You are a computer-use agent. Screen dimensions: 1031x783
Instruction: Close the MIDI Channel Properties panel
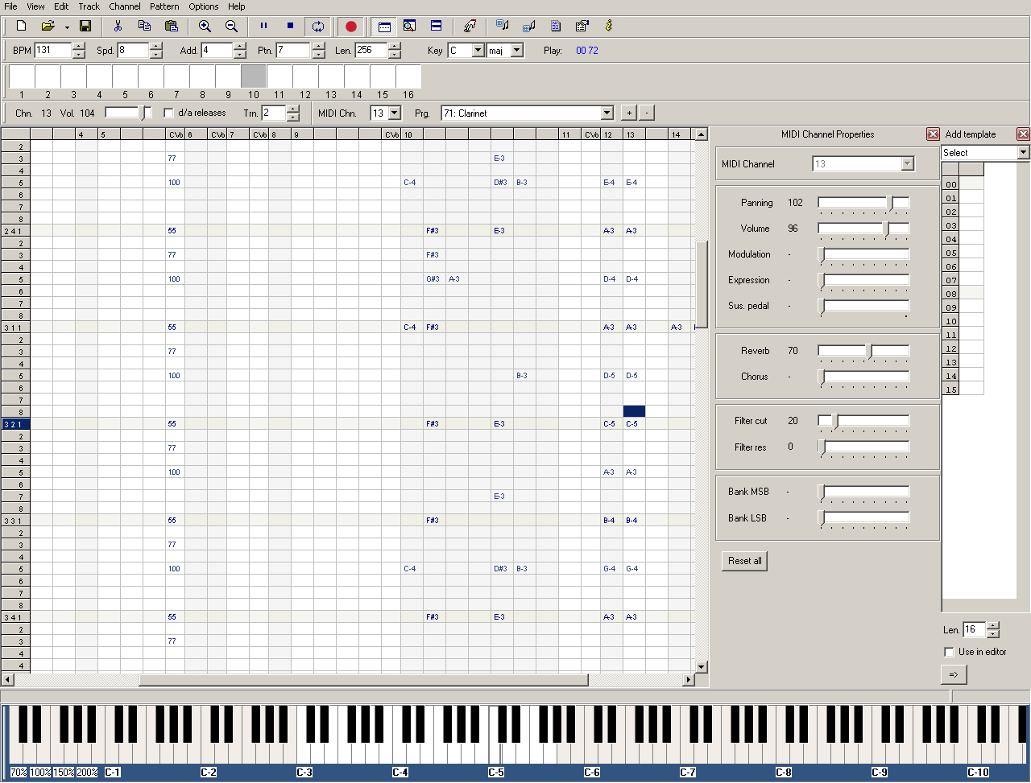tap(933, 134)
